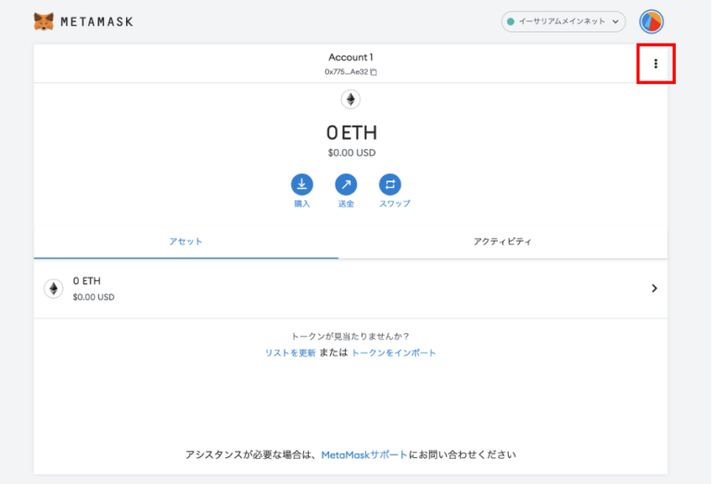
Task: Expand ETH asset row with right chevron
Action: [x=654, y=289]
